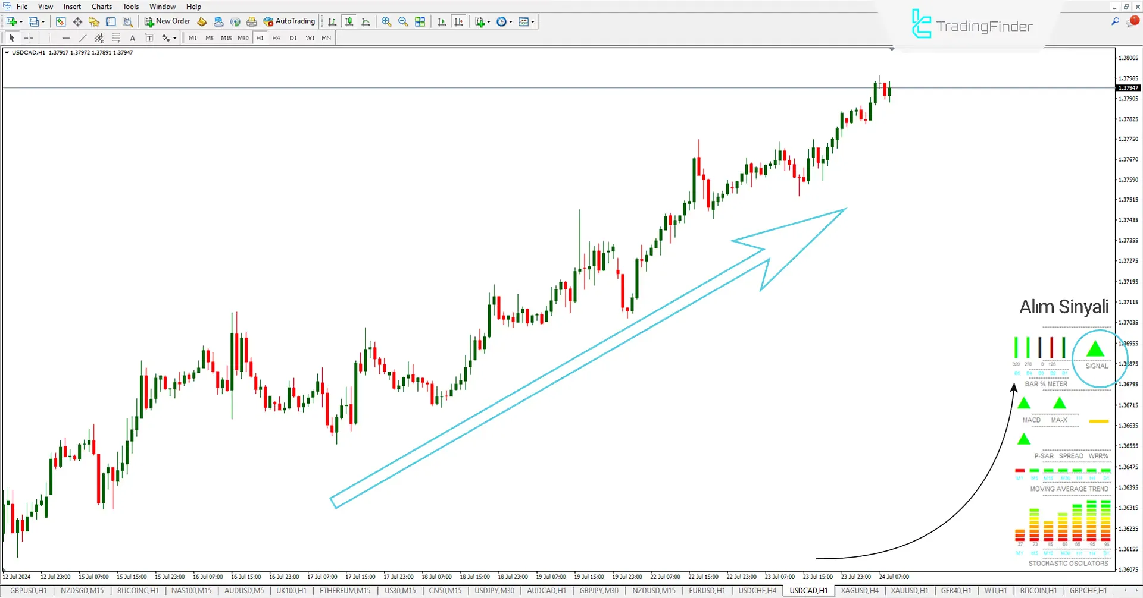Select the M15 timeframe
This screenshot has height=598, width=1143.
226,37
